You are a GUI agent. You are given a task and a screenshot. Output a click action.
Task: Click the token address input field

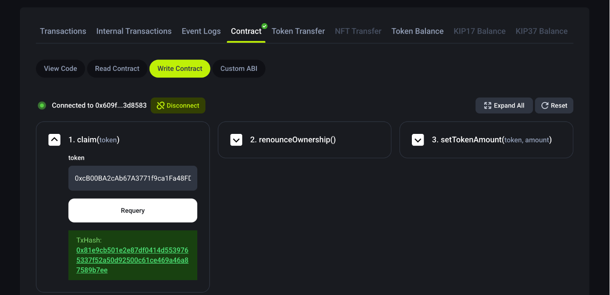[x=133, y=178]
